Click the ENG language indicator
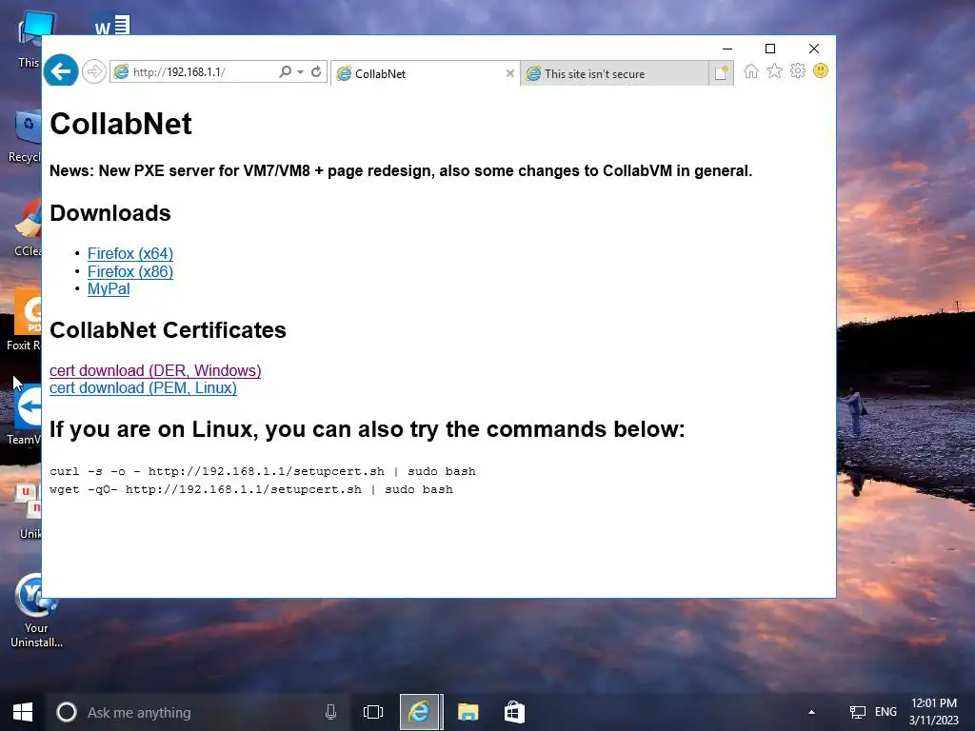Image resolution: width=975 pixels, height=731 pixels. pyautogui.click(x=886, y=712)
